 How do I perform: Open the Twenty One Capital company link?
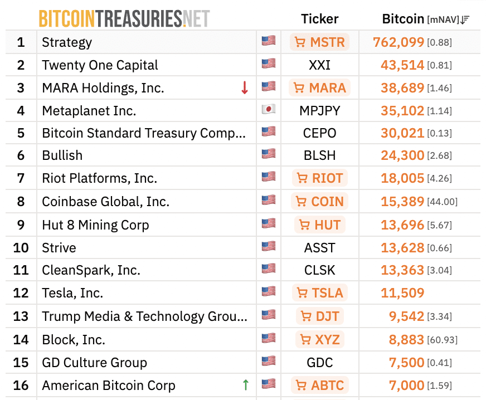[100, 65]
